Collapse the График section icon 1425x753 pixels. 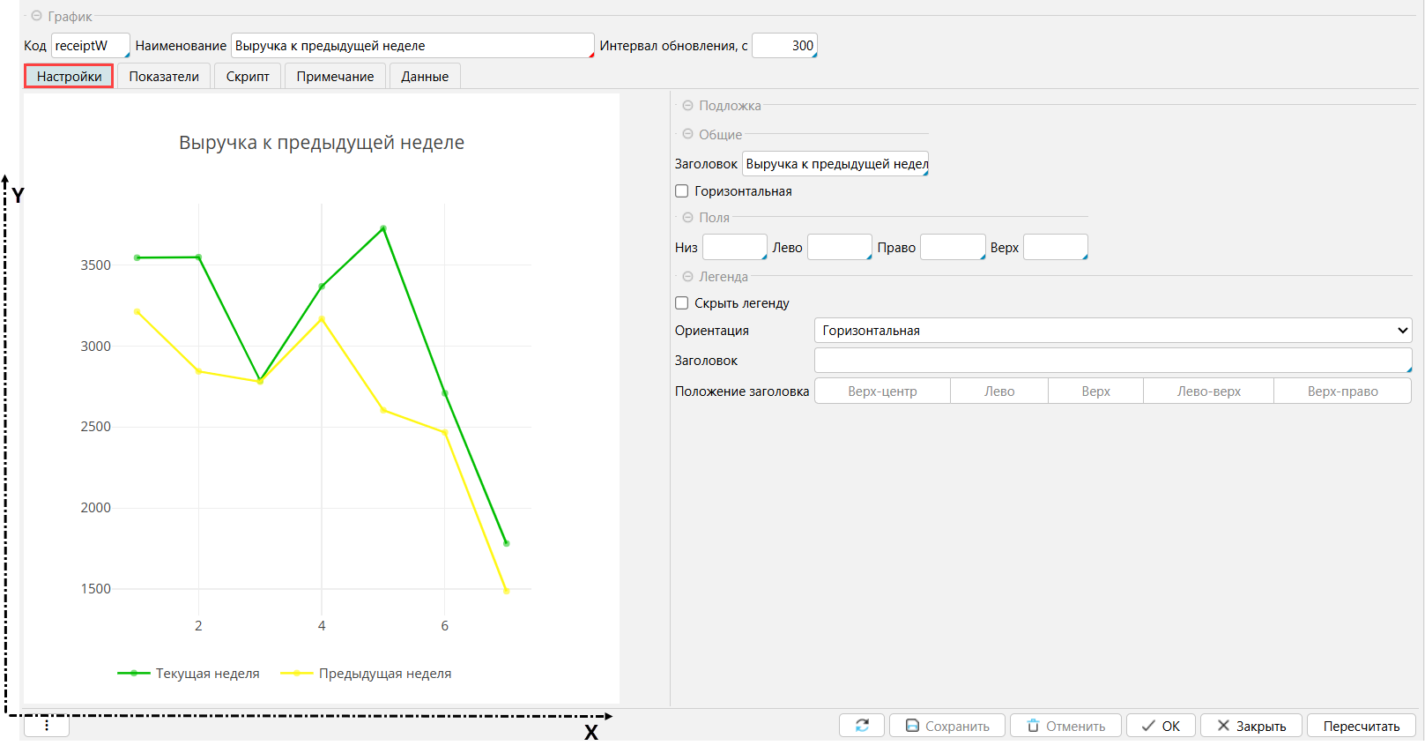36,16
